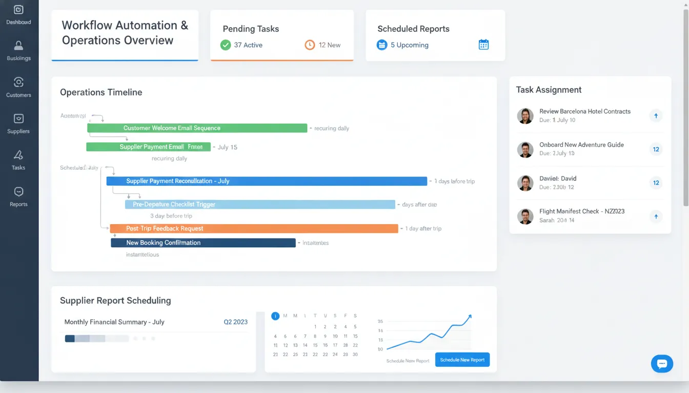Click the 37 Active label

pyautogui.click(x=248, y=45)
